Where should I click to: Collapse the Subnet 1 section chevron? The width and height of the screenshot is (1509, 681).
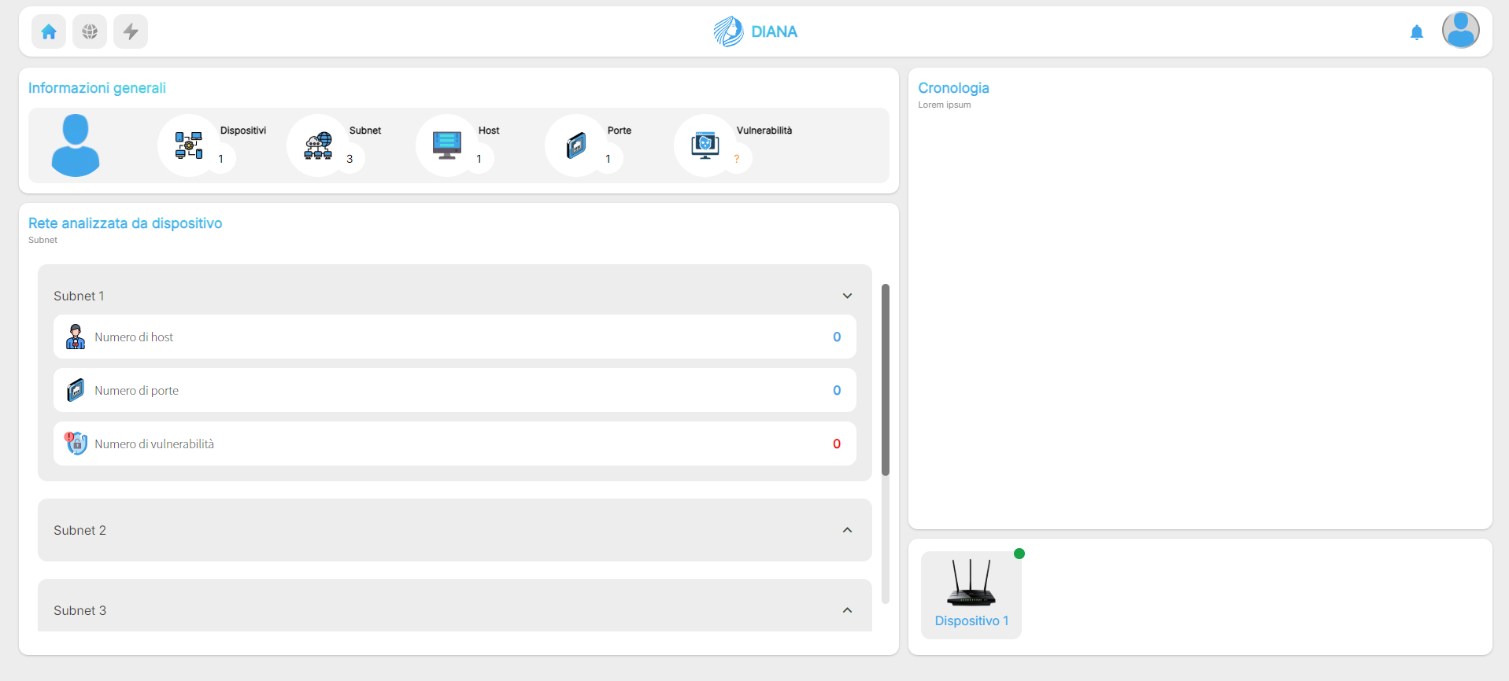[x=847, y=296]
